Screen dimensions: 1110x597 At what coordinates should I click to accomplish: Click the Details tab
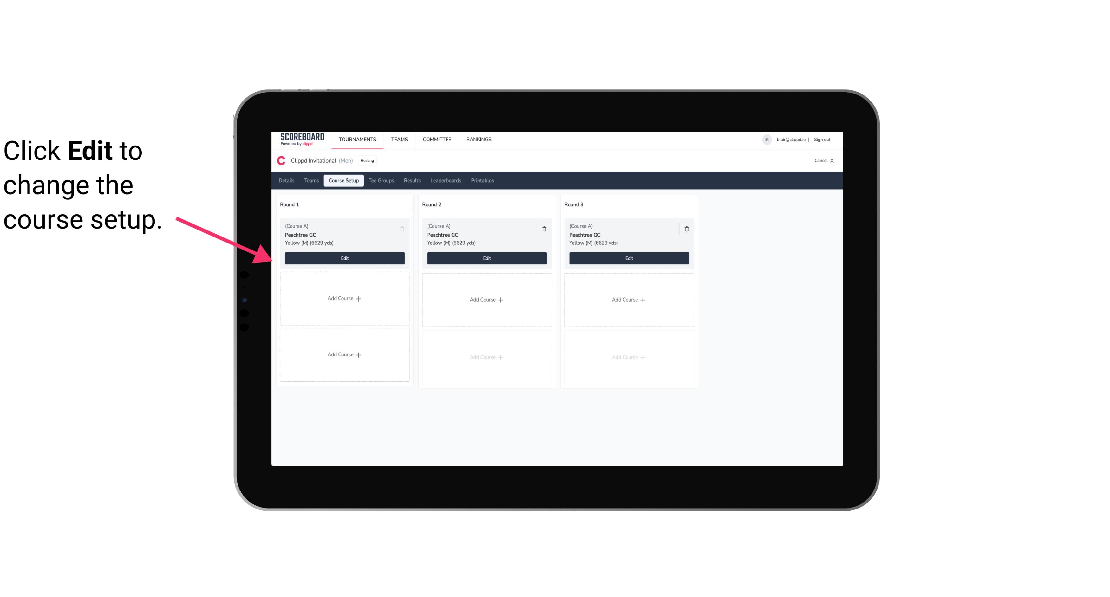point(287,181)
